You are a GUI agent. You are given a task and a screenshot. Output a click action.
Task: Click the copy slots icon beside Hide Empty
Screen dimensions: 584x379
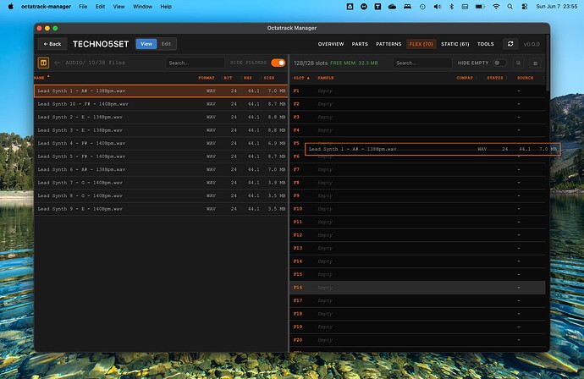coord(518,63)
